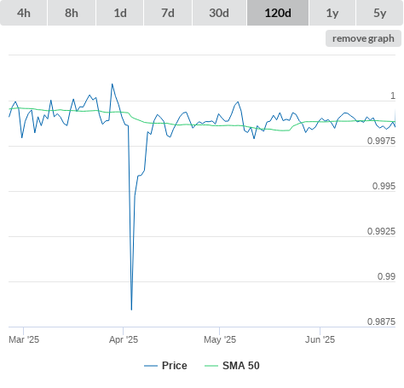Click the Jun '25 axis label
The image size is (404, 388).
(x=320, y=339)
